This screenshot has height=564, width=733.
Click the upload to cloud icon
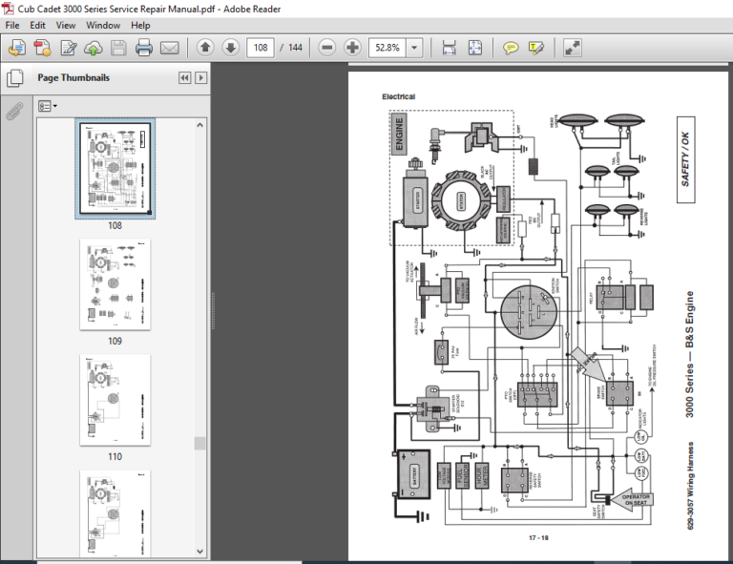click(x=94, y=48)
